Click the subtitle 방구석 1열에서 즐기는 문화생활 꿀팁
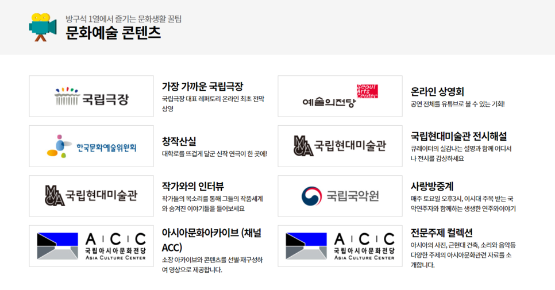The height and width of the screenshot is (290, 555). (124, 19)
